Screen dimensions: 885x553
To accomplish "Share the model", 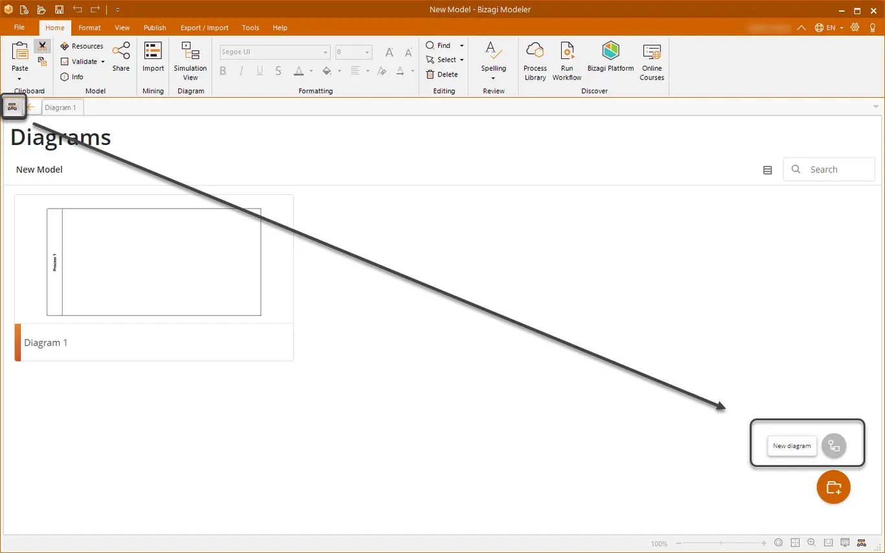I will (121, 56).
